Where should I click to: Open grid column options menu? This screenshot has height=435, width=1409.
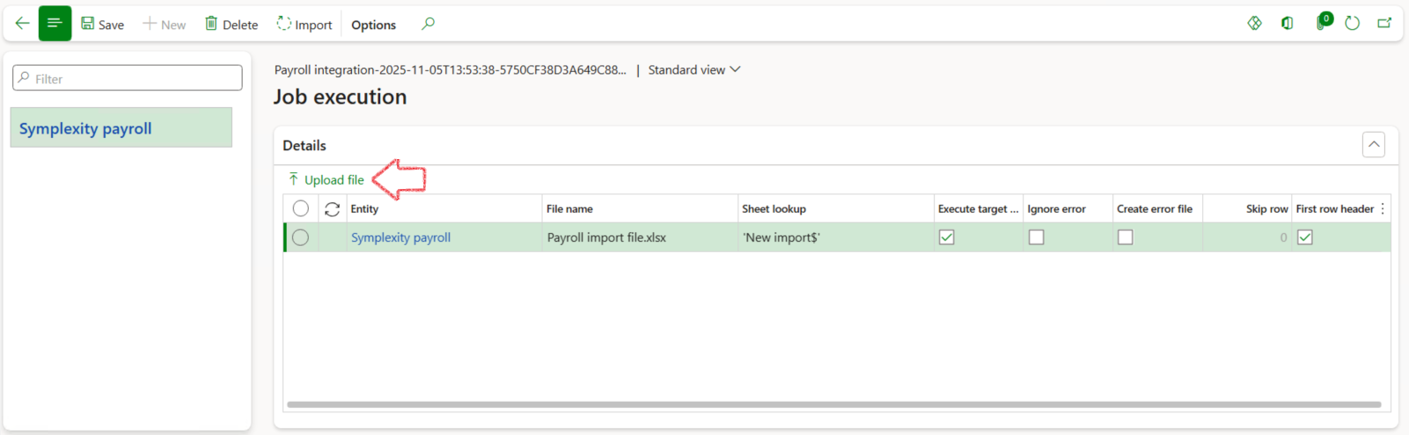[x=1383, y=209]
